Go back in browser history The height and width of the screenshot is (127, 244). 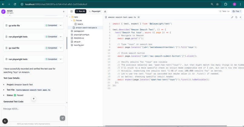click(3, 4)
